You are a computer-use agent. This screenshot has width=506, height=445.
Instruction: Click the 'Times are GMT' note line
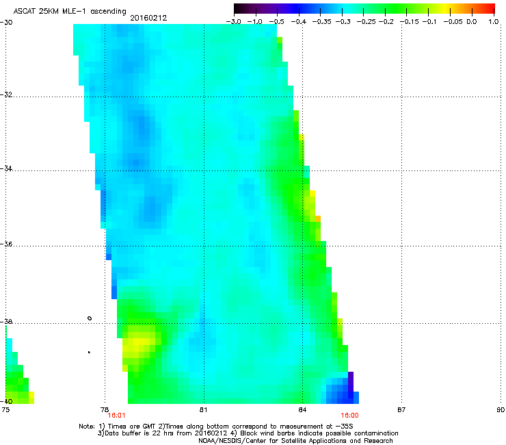(216, 427)
